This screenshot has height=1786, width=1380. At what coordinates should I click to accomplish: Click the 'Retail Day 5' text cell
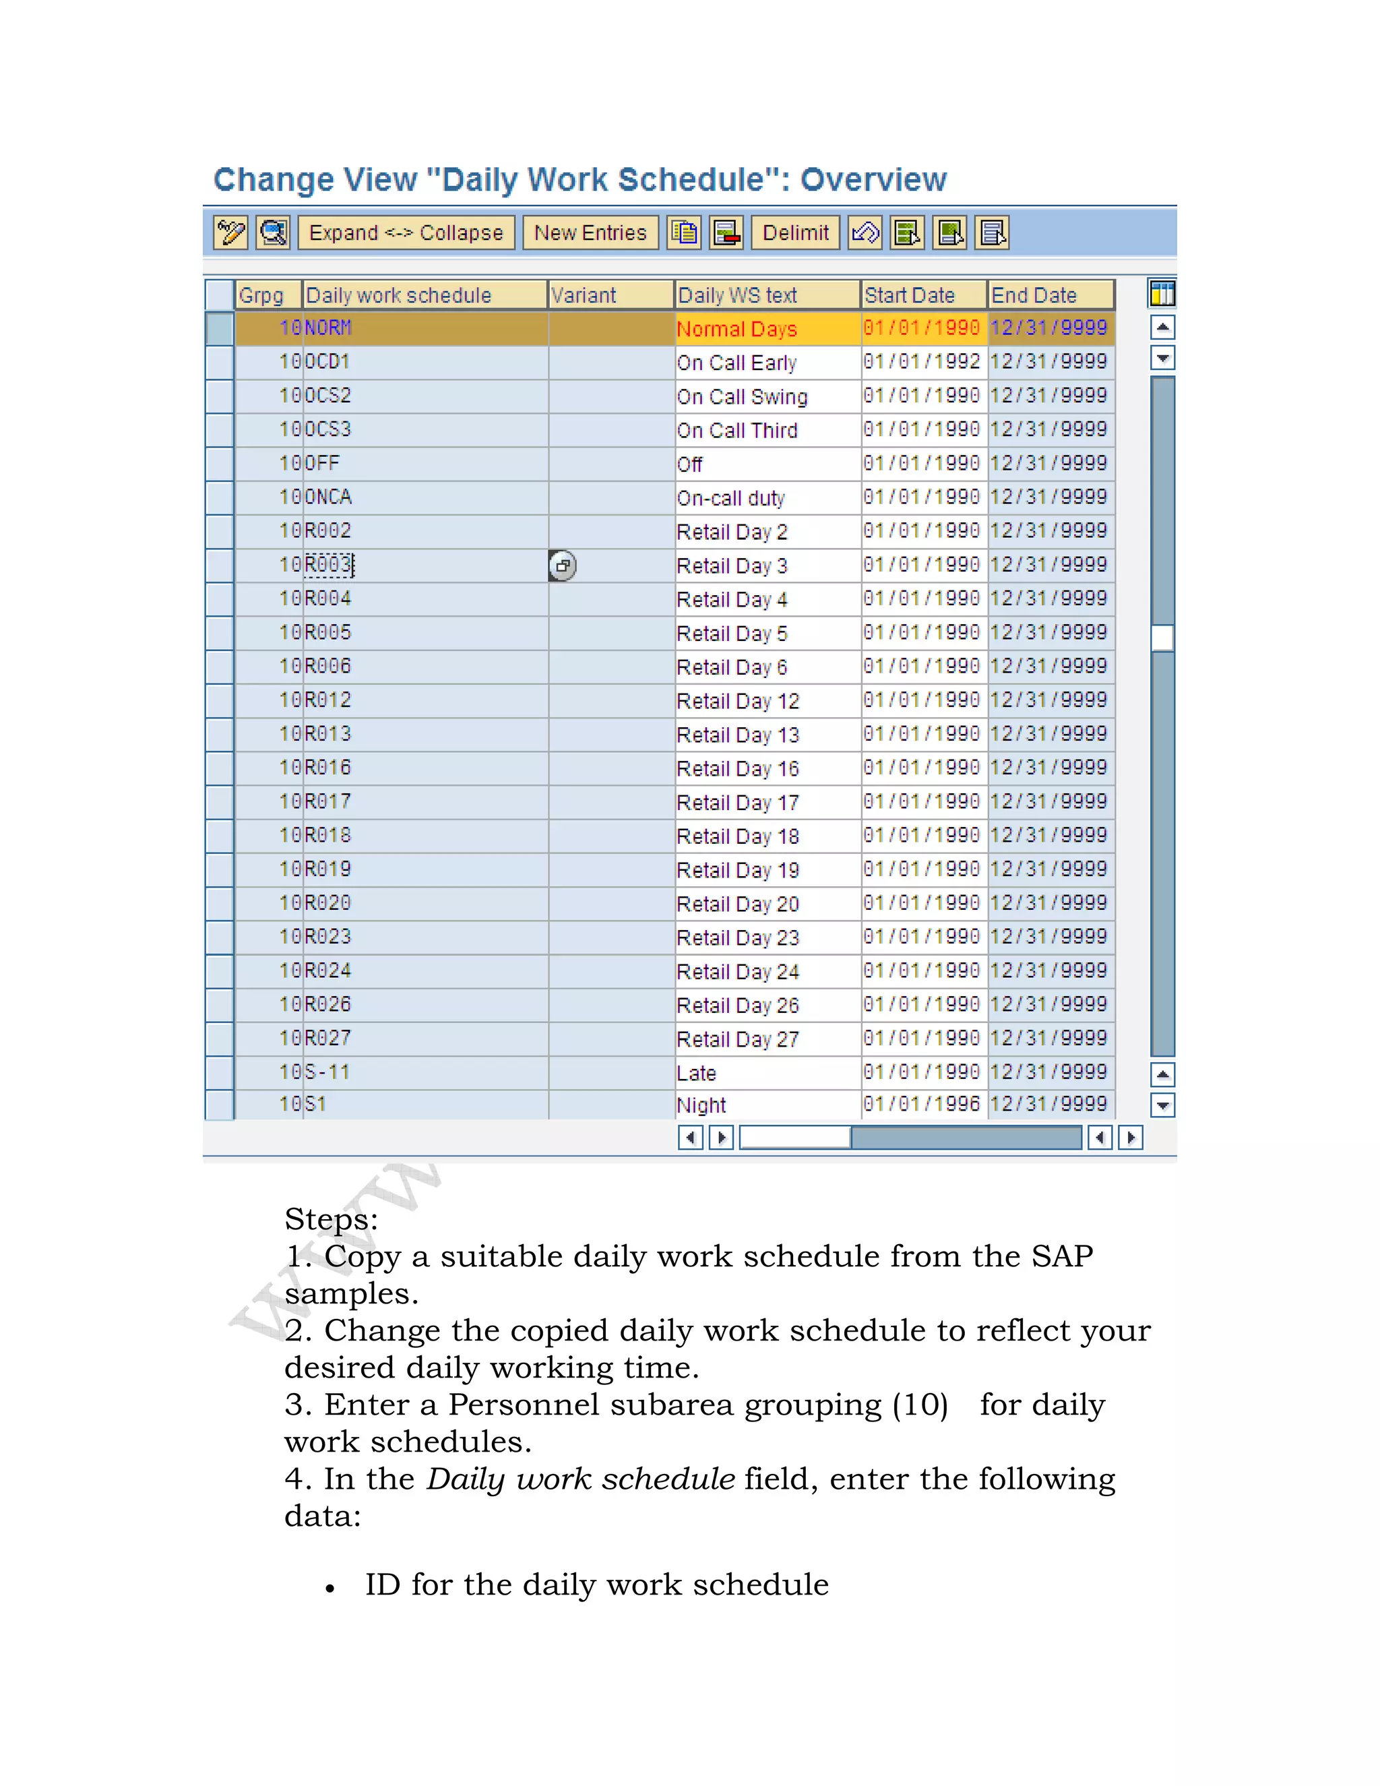tap(767, 633)
